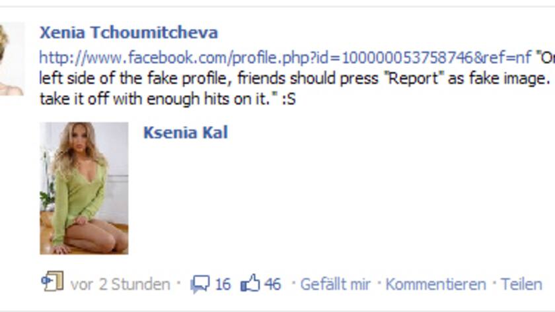Viewport: 555px width, 312px height.
Task: Click the comments speech bubble icon
Action: click(200, 284)
